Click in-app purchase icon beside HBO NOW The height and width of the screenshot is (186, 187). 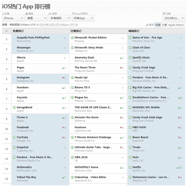point(130,127)
